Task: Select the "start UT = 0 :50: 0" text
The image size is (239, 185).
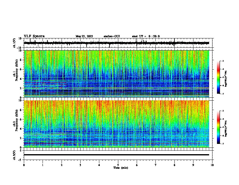Action: (x=146, y=36)
